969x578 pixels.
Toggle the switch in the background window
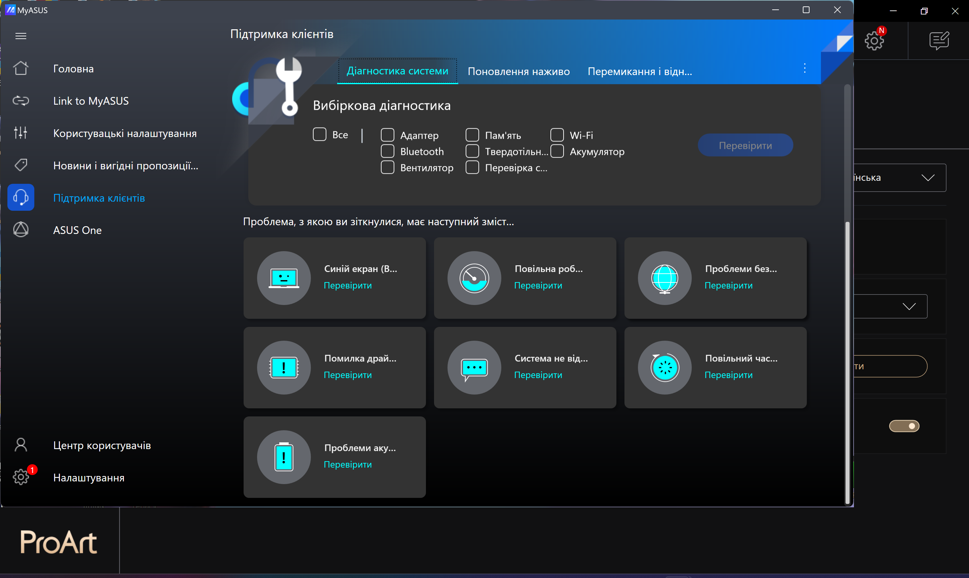(904, 426)
